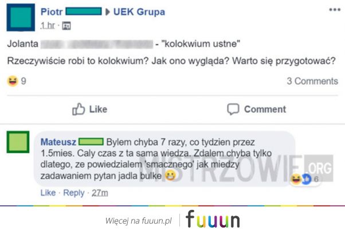The image size is (345, 231).
Task: Like Mateusz's comment
Action: (48, 193)
